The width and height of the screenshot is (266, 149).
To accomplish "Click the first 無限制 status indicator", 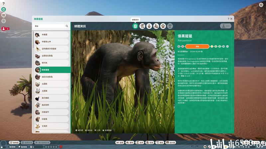I will tap(12, 147).
